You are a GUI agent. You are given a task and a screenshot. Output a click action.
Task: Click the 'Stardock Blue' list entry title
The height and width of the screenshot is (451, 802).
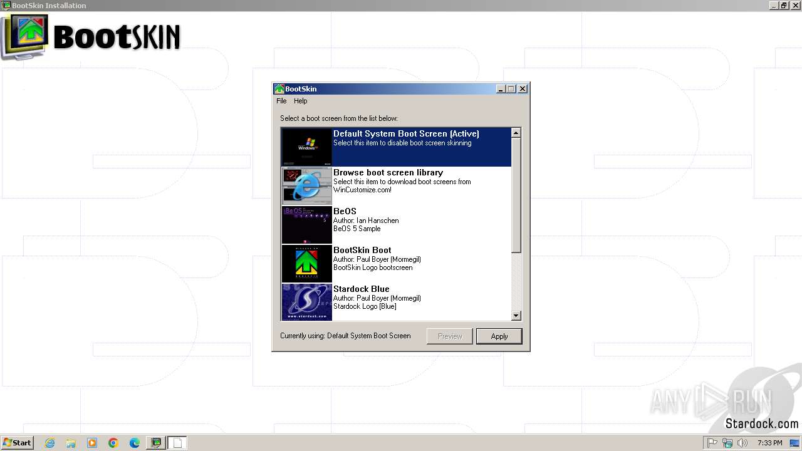click(362, 289)
